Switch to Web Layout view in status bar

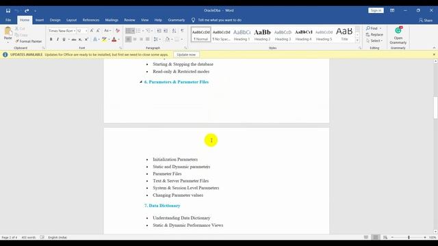[x=385, y=237]
